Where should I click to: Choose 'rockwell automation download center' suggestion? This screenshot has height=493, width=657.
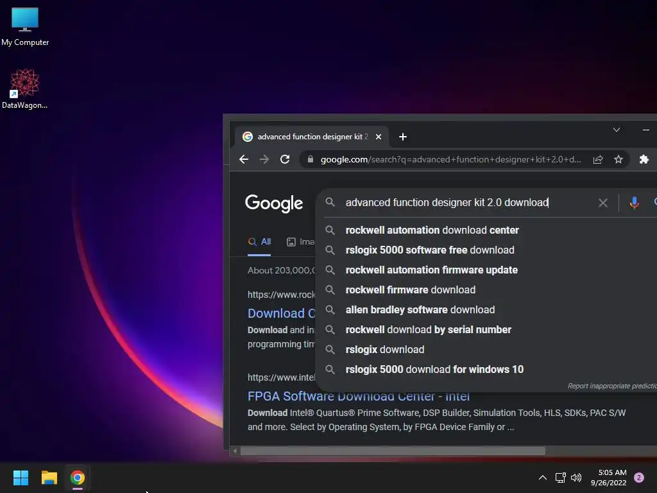coord(432,230)
